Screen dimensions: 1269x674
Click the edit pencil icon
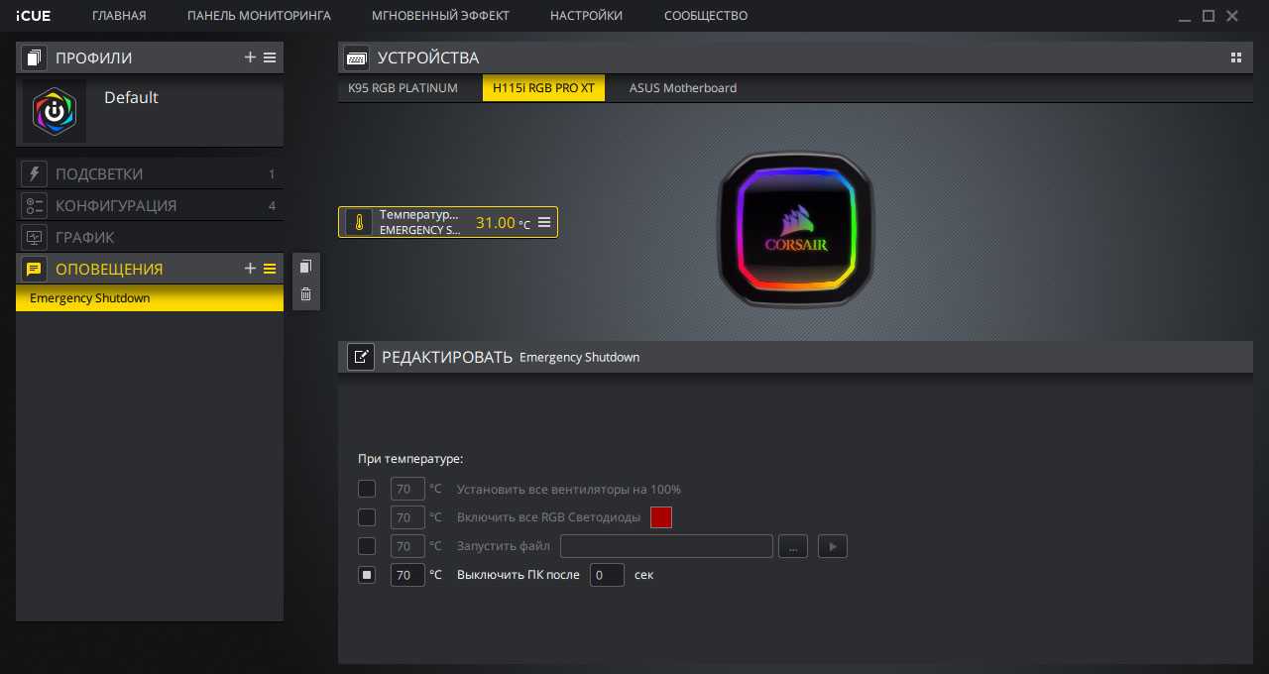pyautogui.click(x=361, y=357)
